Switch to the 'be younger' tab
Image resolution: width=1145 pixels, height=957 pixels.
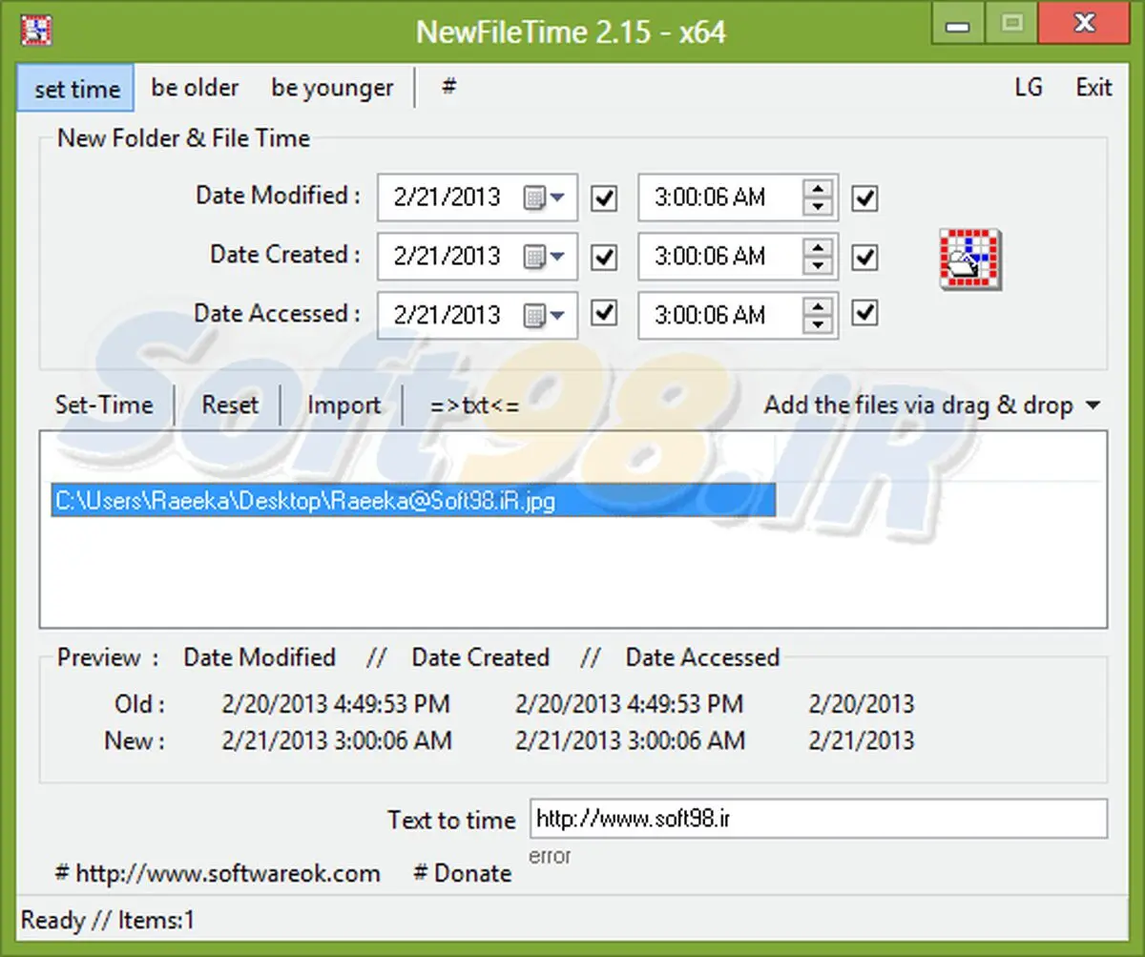point(332,88)
